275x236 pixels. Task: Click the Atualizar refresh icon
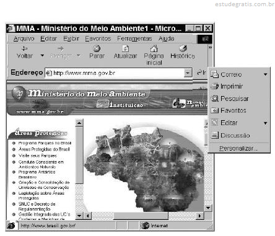pos(125,48)
